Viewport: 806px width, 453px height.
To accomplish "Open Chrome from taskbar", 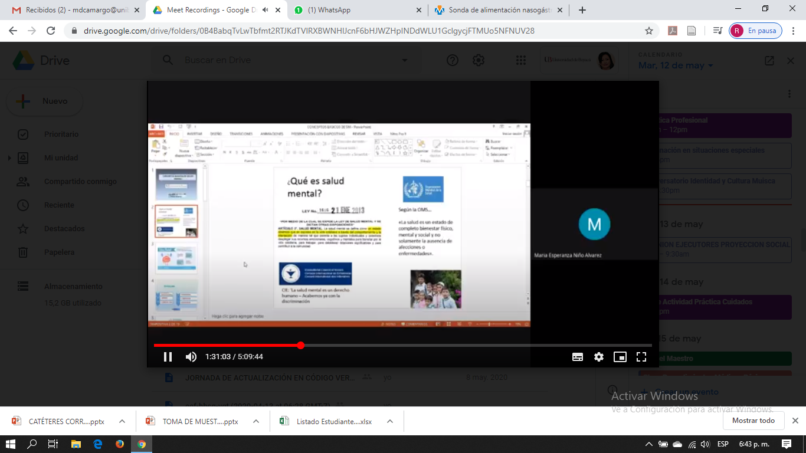I will (142, 444).
